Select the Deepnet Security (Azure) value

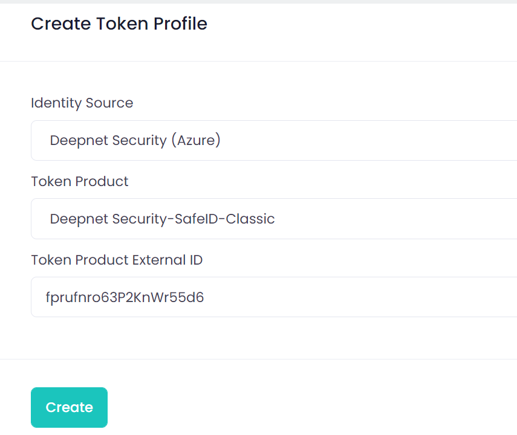[x=135, y=140]
